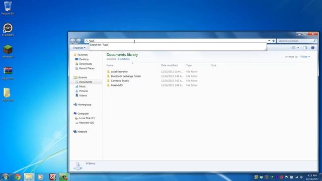Open Google Chrome from taskbar
The height and width of the screenshot is (181, 322).
coord(18,177)
